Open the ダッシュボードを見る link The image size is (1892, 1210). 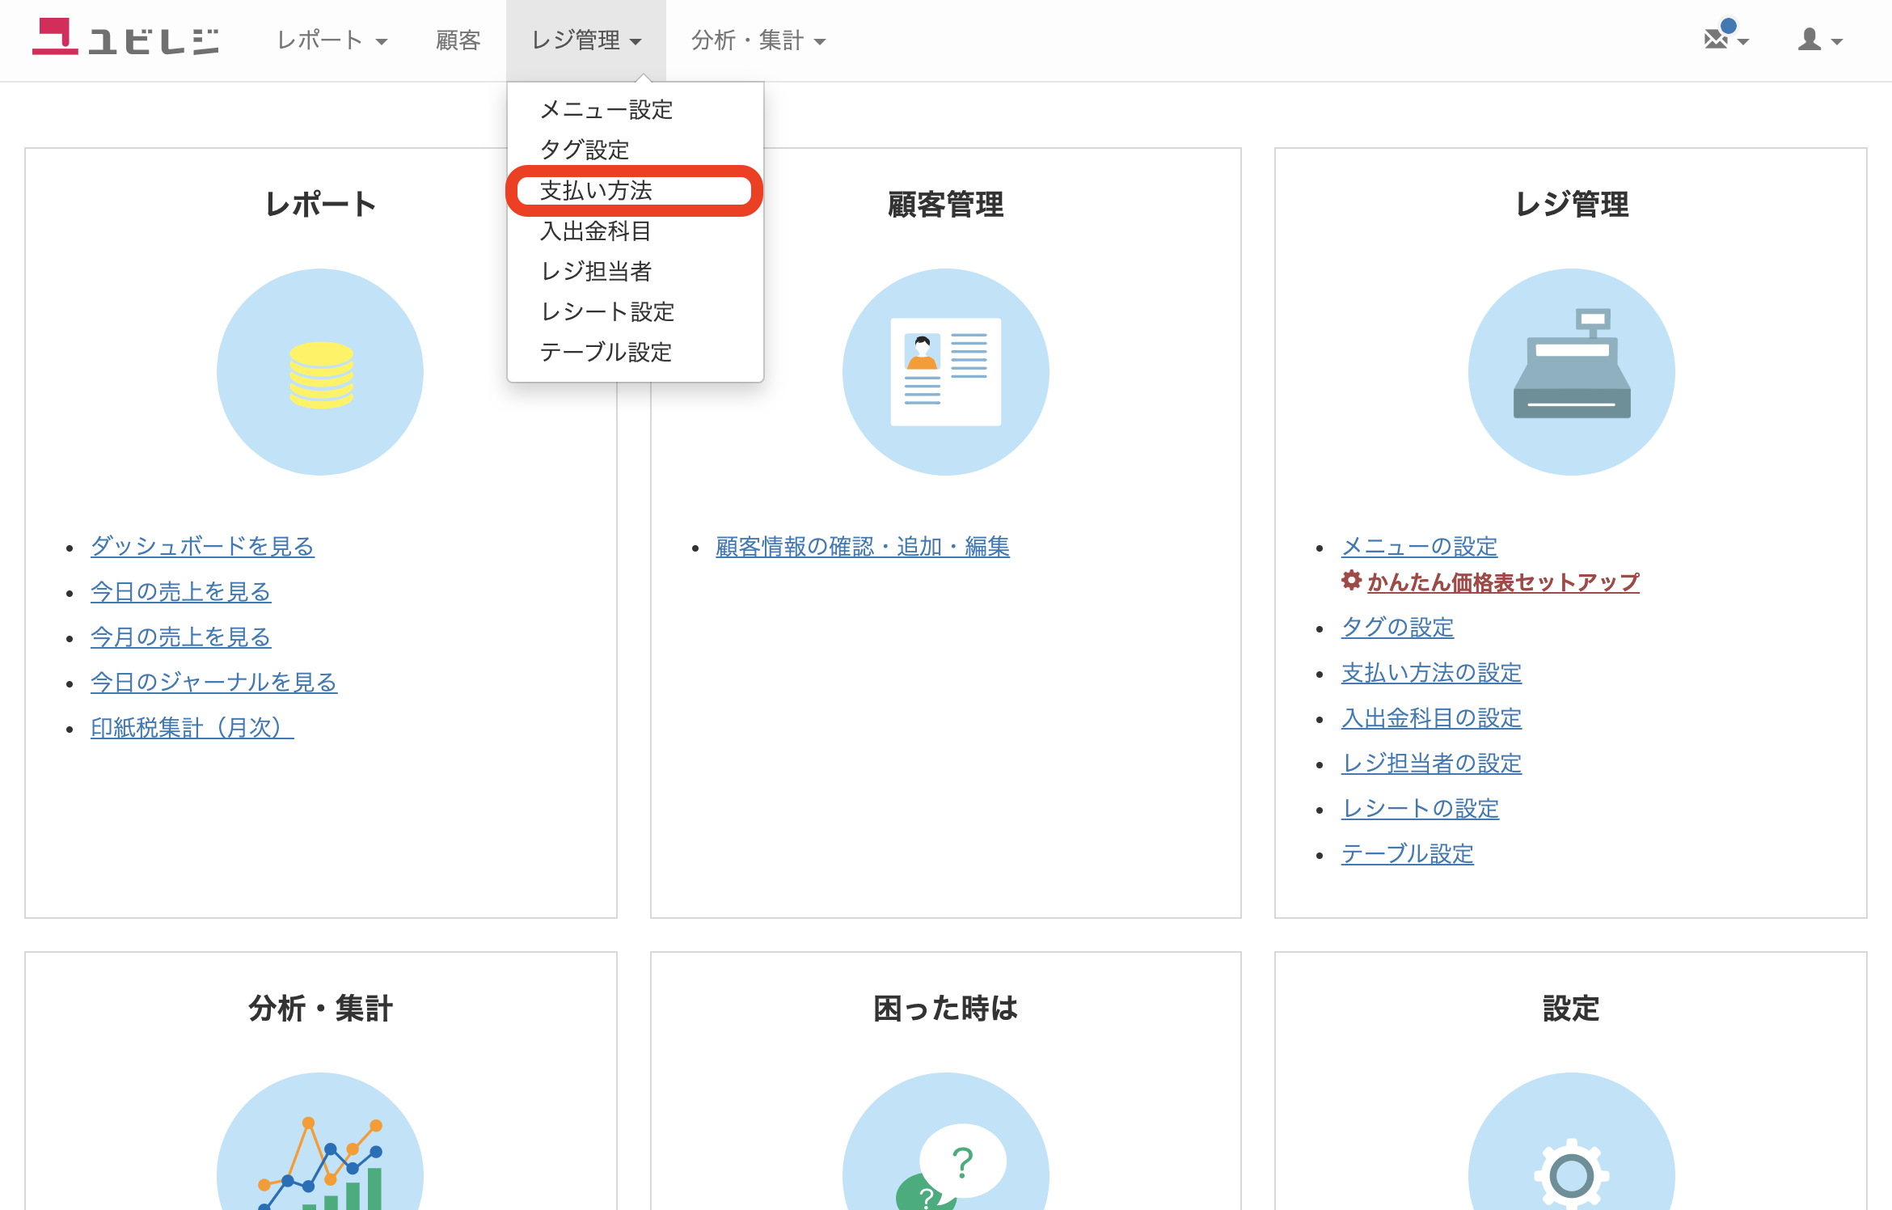pyautogui.click(x=202, y=547)
